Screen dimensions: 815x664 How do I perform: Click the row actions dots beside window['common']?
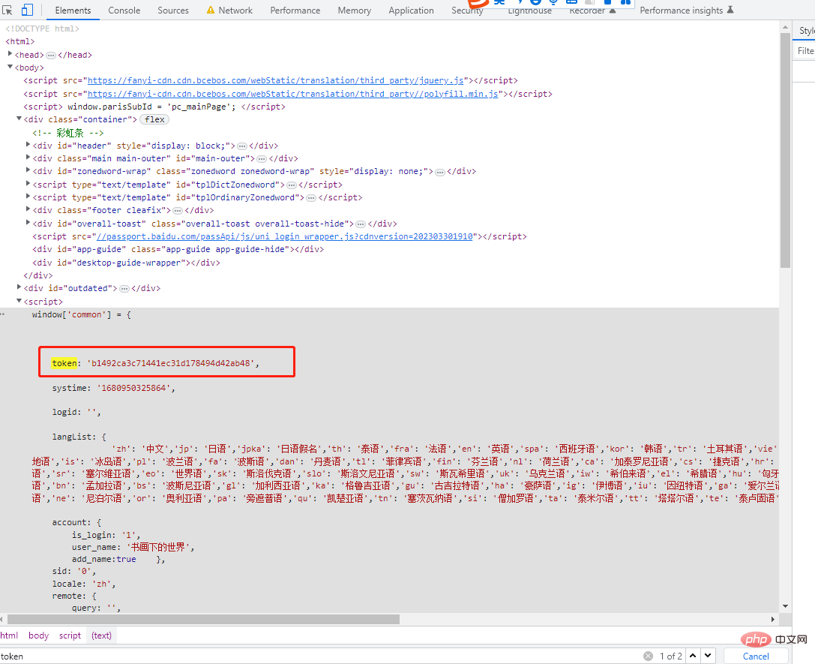[x=2, y=314]
